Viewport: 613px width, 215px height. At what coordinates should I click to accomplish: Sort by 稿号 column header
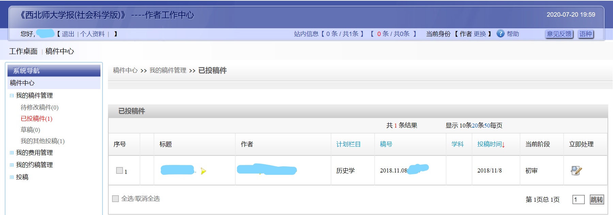[x=386, y=144]
